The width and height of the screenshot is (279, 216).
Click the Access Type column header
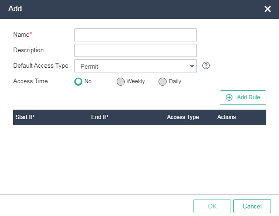183,117
